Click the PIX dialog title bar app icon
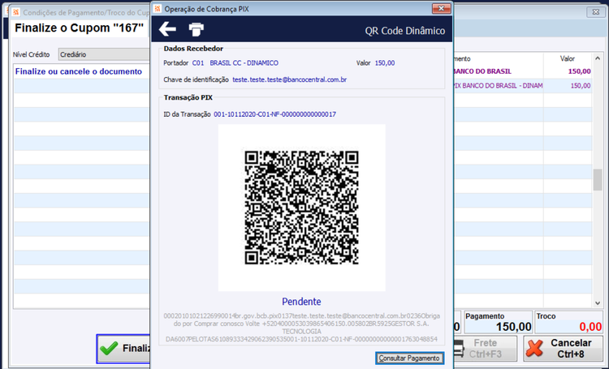The height and width of the screenshot is (369, 609). coord(158,9)
